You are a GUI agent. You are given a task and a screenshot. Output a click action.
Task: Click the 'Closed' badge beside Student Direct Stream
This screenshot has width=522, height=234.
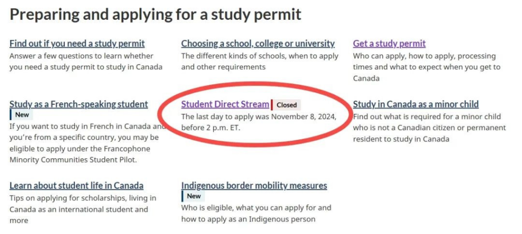tap(286, 105)
